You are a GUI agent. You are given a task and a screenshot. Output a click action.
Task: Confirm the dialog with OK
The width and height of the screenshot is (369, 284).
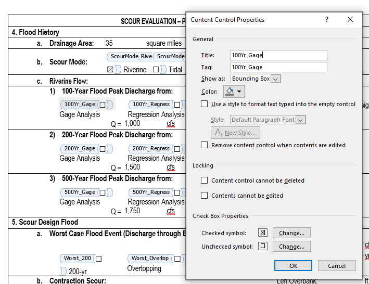pos(293,266)
